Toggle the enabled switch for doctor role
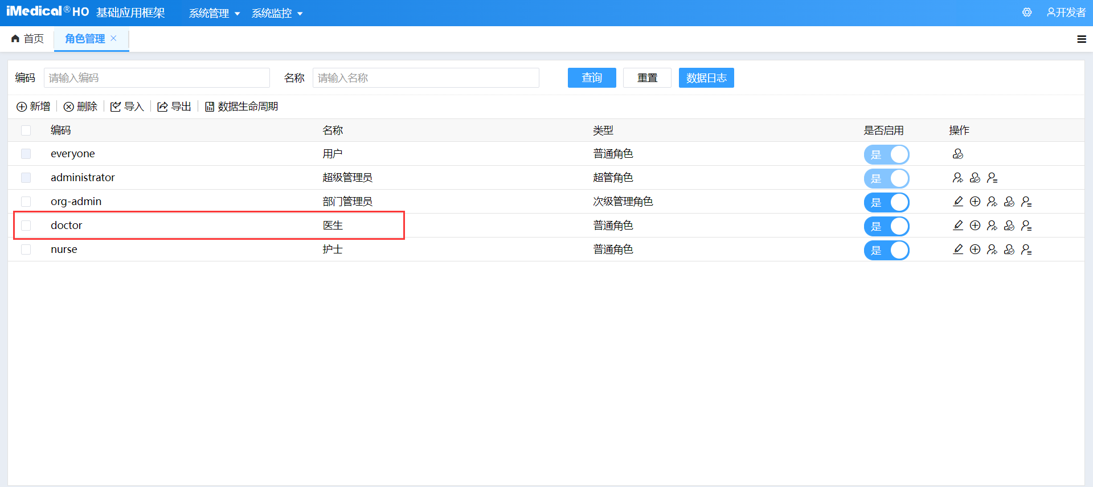The image size is (1093, 487). point(886,226)
